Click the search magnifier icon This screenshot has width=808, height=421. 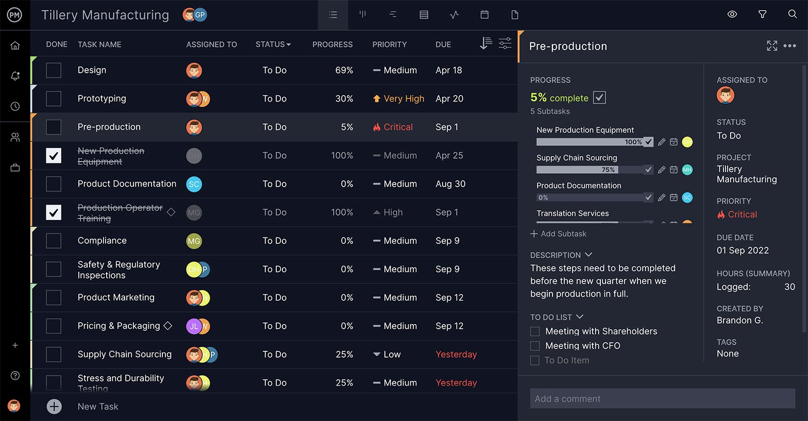[x=792, y=14]
